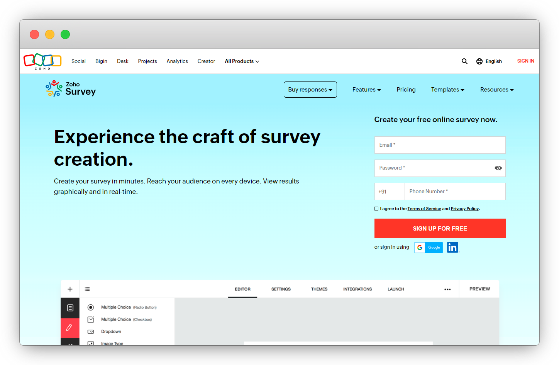Open the Creator product link
This screenshot has width=559, height=365.
tap(206, 61)
